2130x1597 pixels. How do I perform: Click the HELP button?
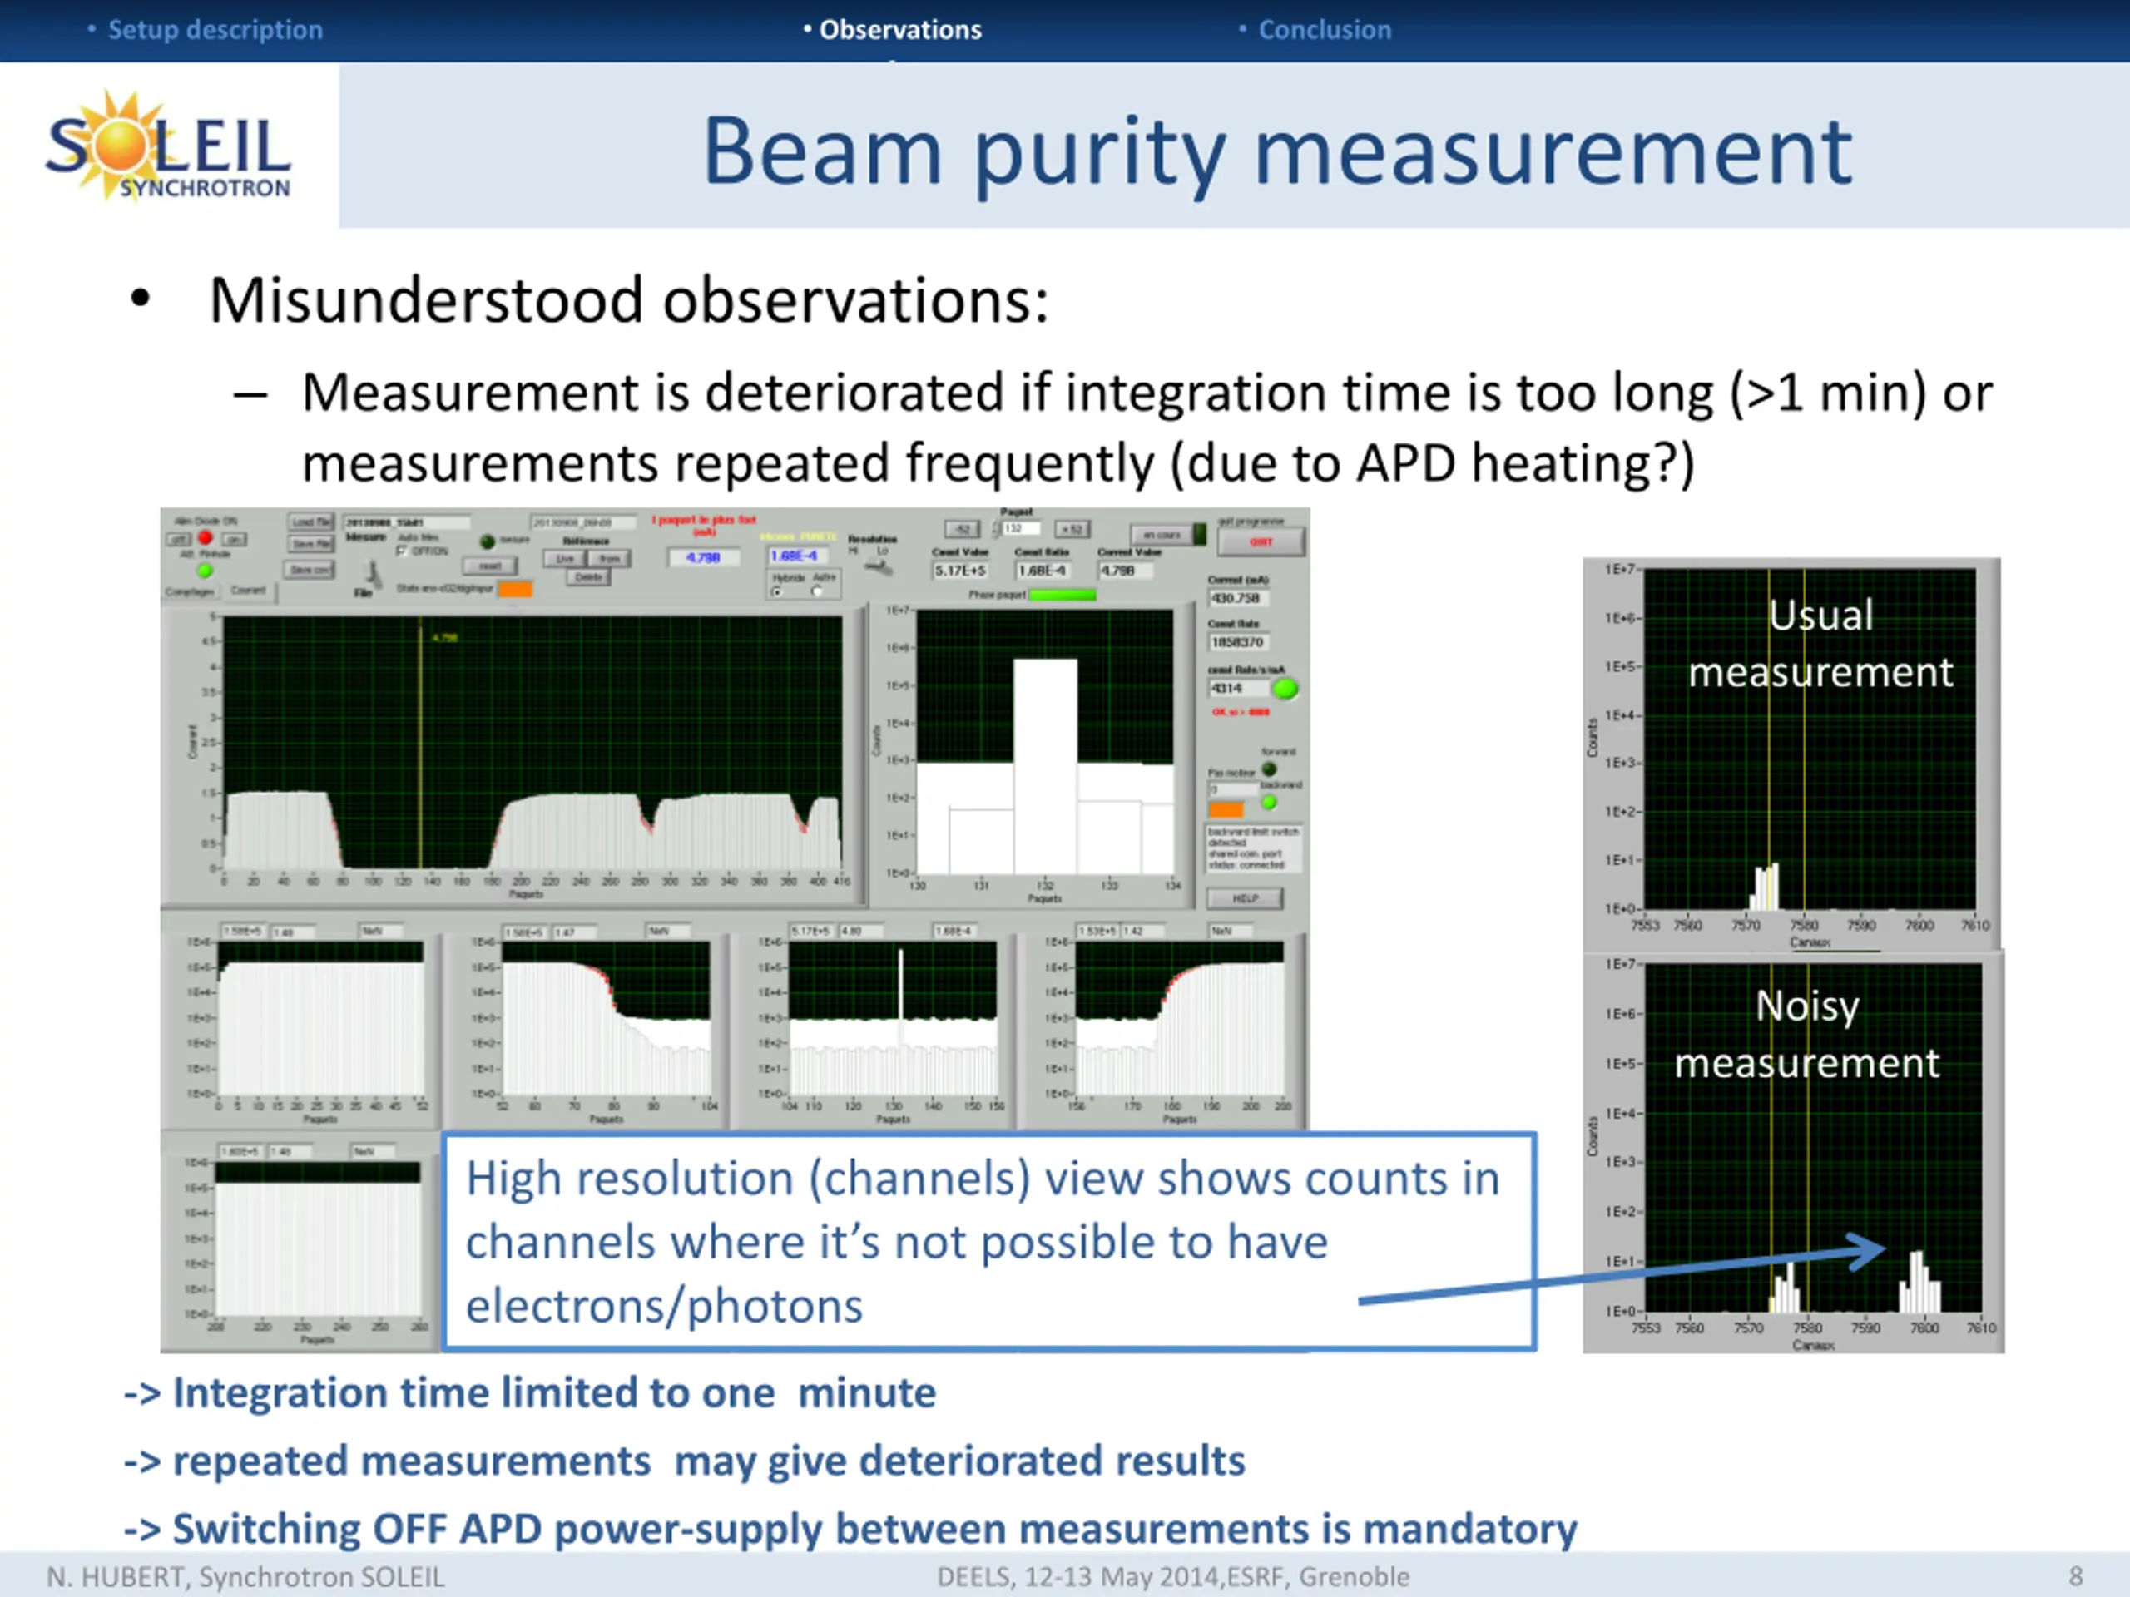point(1245,898)
